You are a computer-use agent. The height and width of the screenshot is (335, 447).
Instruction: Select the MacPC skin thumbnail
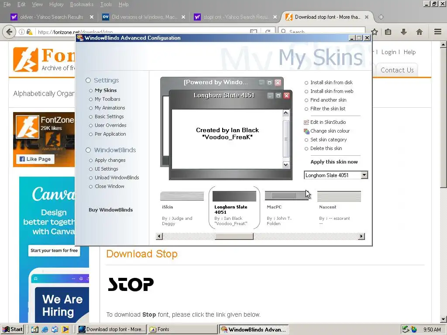[286, 196]
